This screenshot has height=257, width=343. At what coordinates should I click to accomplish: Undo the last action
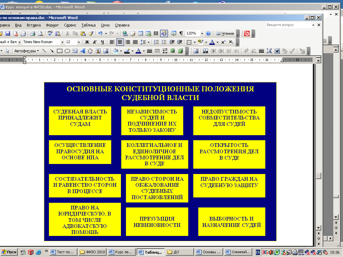[x=100, y=33]
